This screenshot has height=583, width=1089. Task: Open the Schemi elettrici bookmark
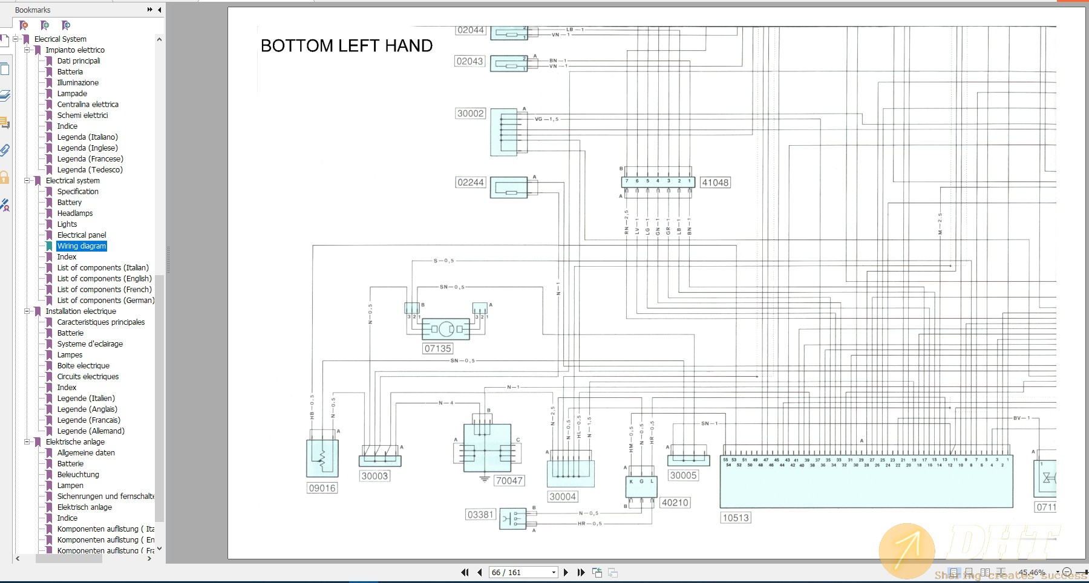click(83, 115)
